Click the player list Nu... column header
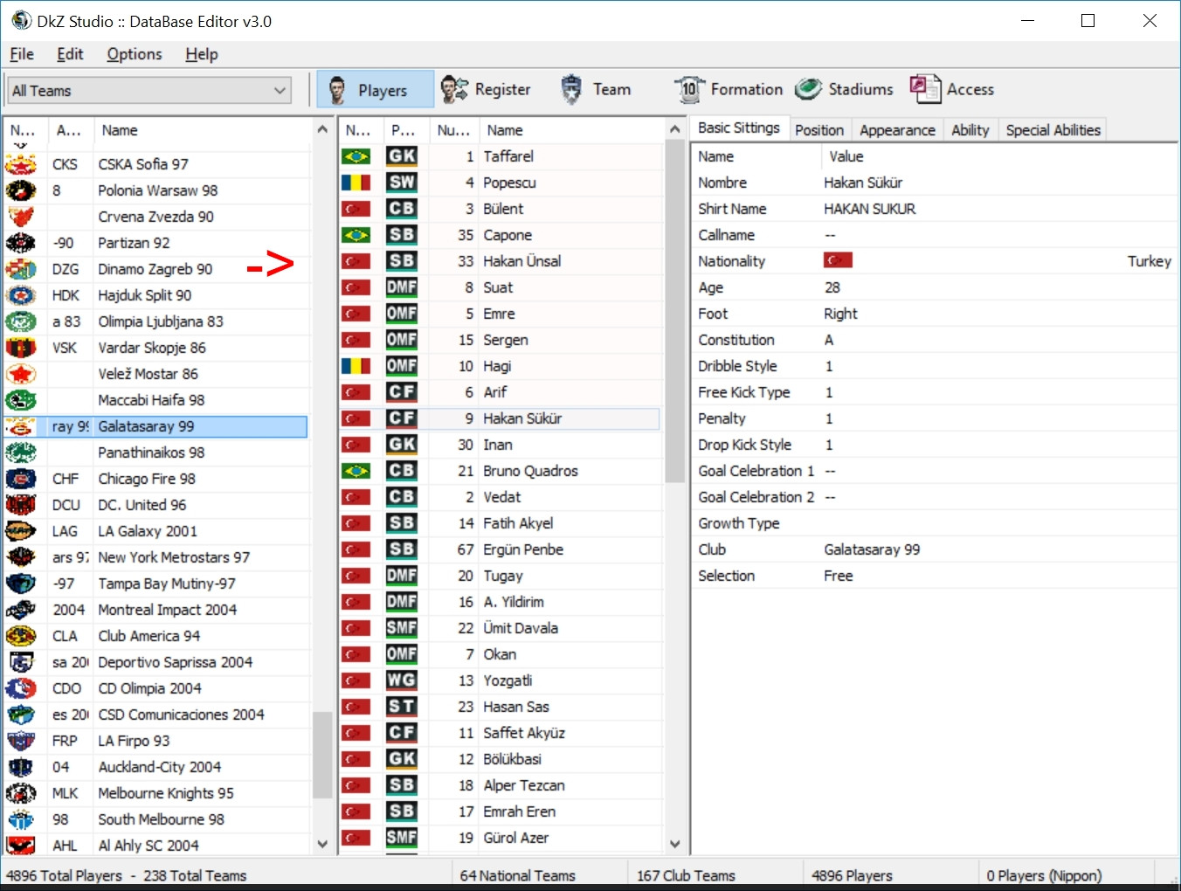Screen dimensions: 1181x891 pyautogui.click(x=454, y=130)
